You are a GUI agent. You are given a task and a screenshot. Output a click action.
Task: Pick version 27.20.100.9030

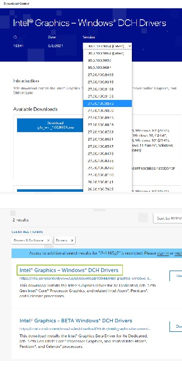107,110
